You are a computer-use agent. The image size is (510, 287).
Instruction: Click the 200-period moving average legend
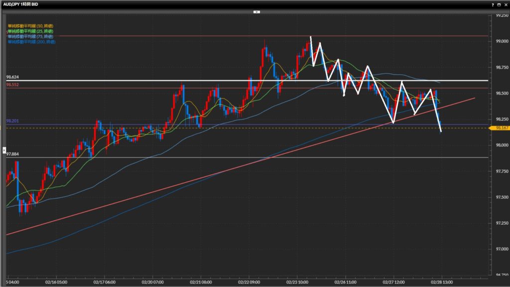pos(32,42)
